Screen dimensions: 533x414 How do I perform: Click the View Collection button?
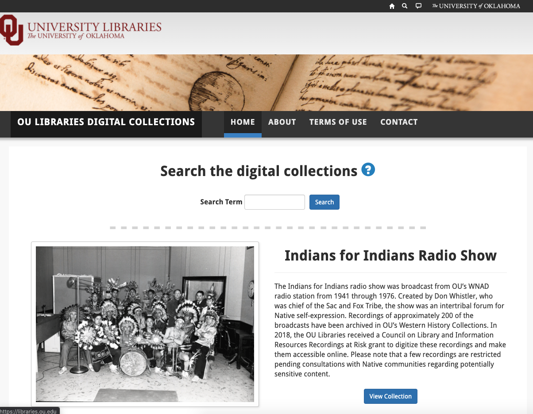pyautogui.click(x=390, y=396)
